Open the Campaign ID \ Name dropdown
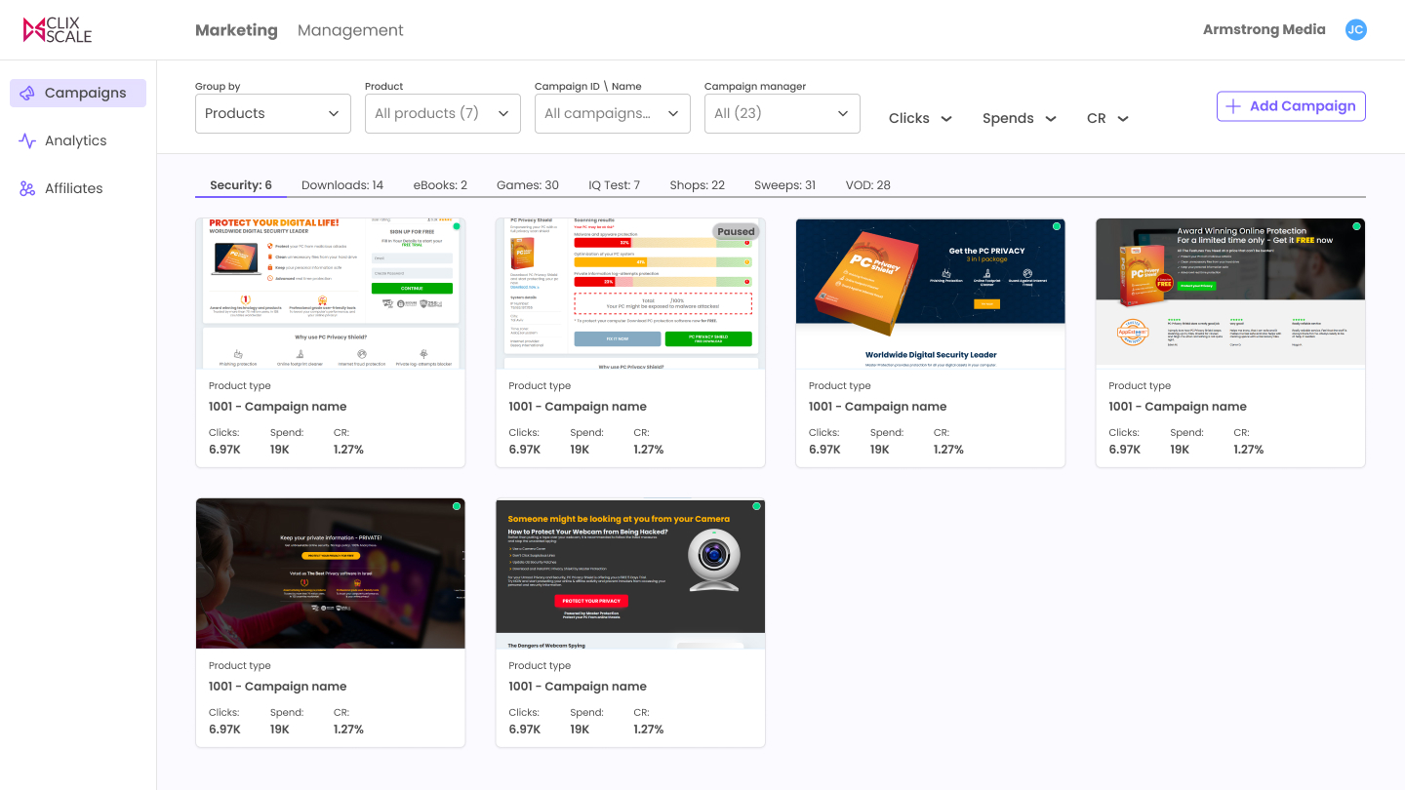Screen dimensions: 1405x790 click(613, 113)
